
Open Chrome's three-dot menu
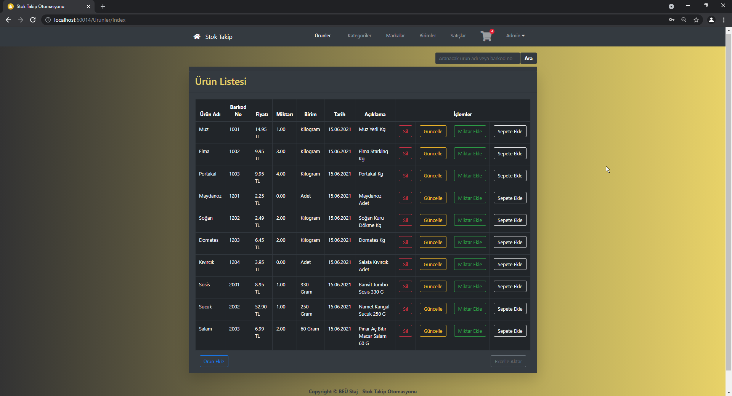[724, 20]
